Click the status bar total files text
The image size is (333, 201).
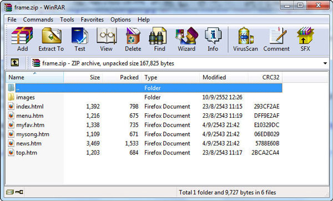tap(227, 192)
